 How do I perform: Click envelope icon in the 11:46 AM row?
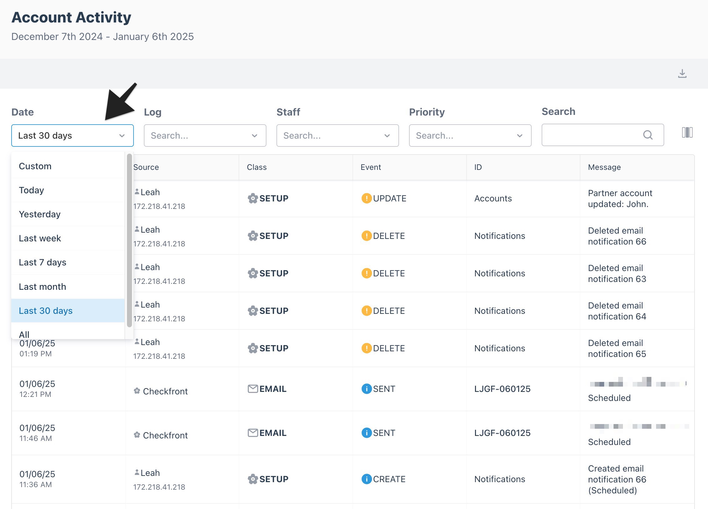coord(253,433)
